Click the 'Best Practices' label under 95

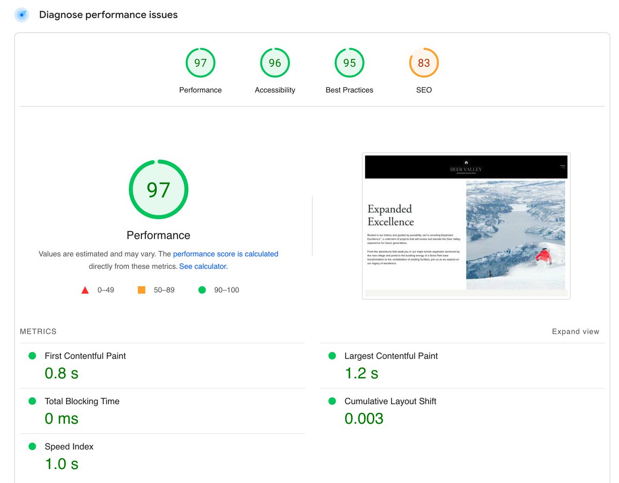click(x=349, y=90)
